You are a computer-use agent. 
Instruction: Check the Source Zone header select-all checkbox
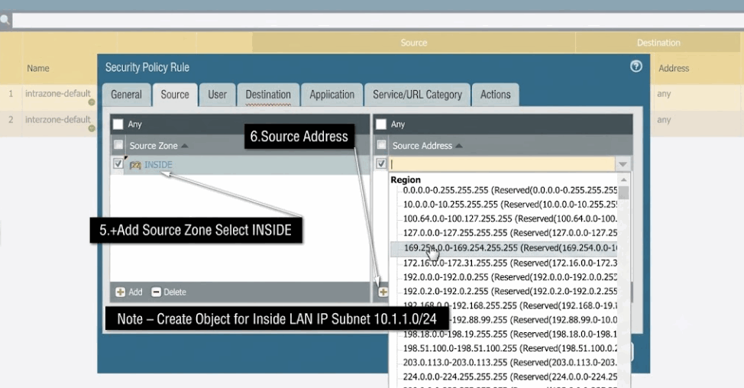[118, 144]
